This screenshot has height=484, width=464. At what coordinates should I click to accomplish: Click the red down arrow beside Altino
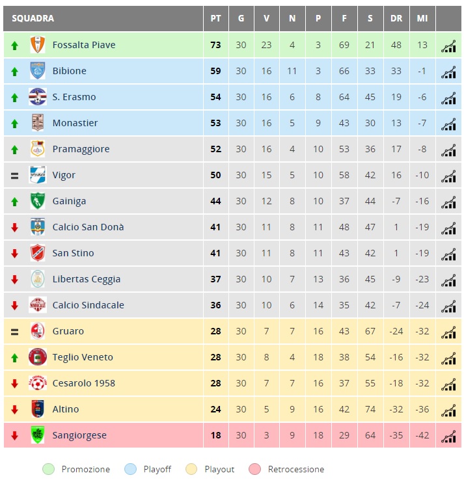pos(14,410)
